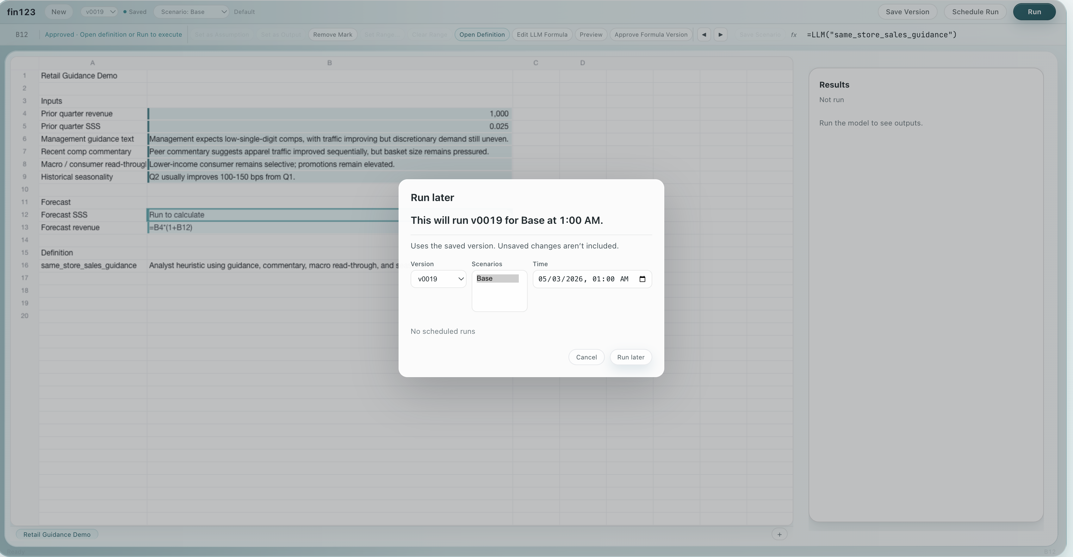Click the fx formula icon
Image resolution: width=1073 pixels, height=557 pixels.
[794, 35]
